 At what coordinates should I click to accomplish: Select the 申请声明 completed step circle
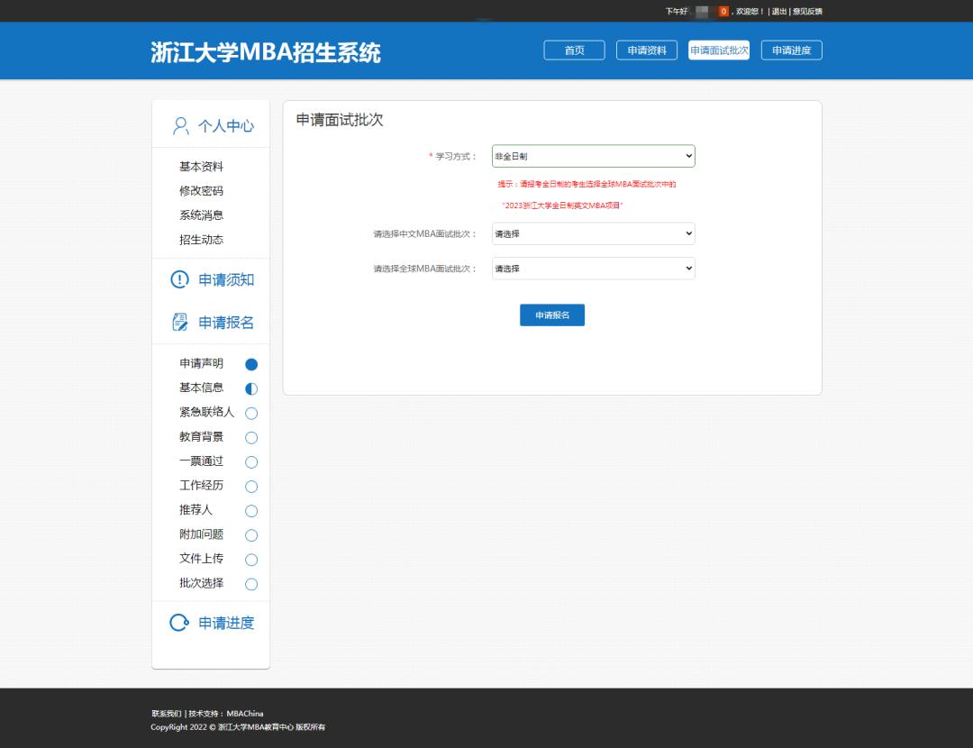click(250, 364)
